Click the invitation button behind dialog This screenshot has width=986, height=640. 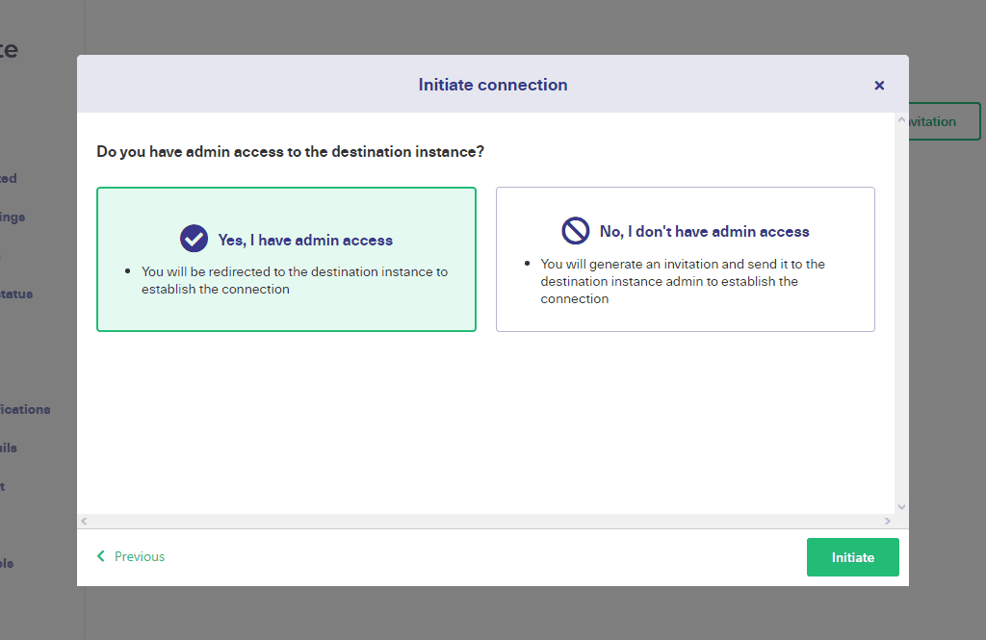(945, 121)
